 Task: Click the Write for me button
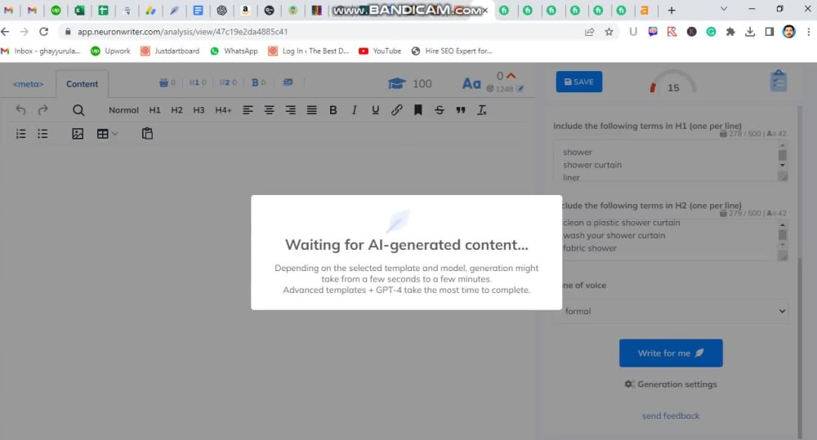coord(671,353)
